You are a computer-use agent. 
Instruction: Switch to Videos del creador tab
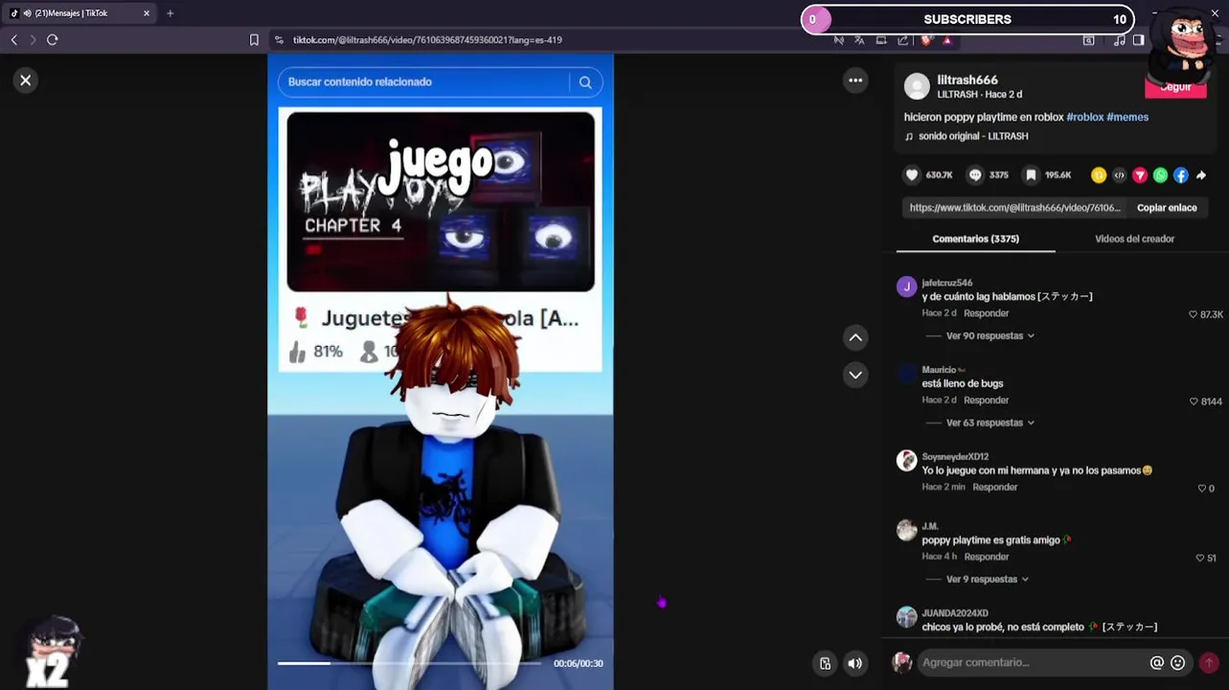click(x=1134, y=240)
